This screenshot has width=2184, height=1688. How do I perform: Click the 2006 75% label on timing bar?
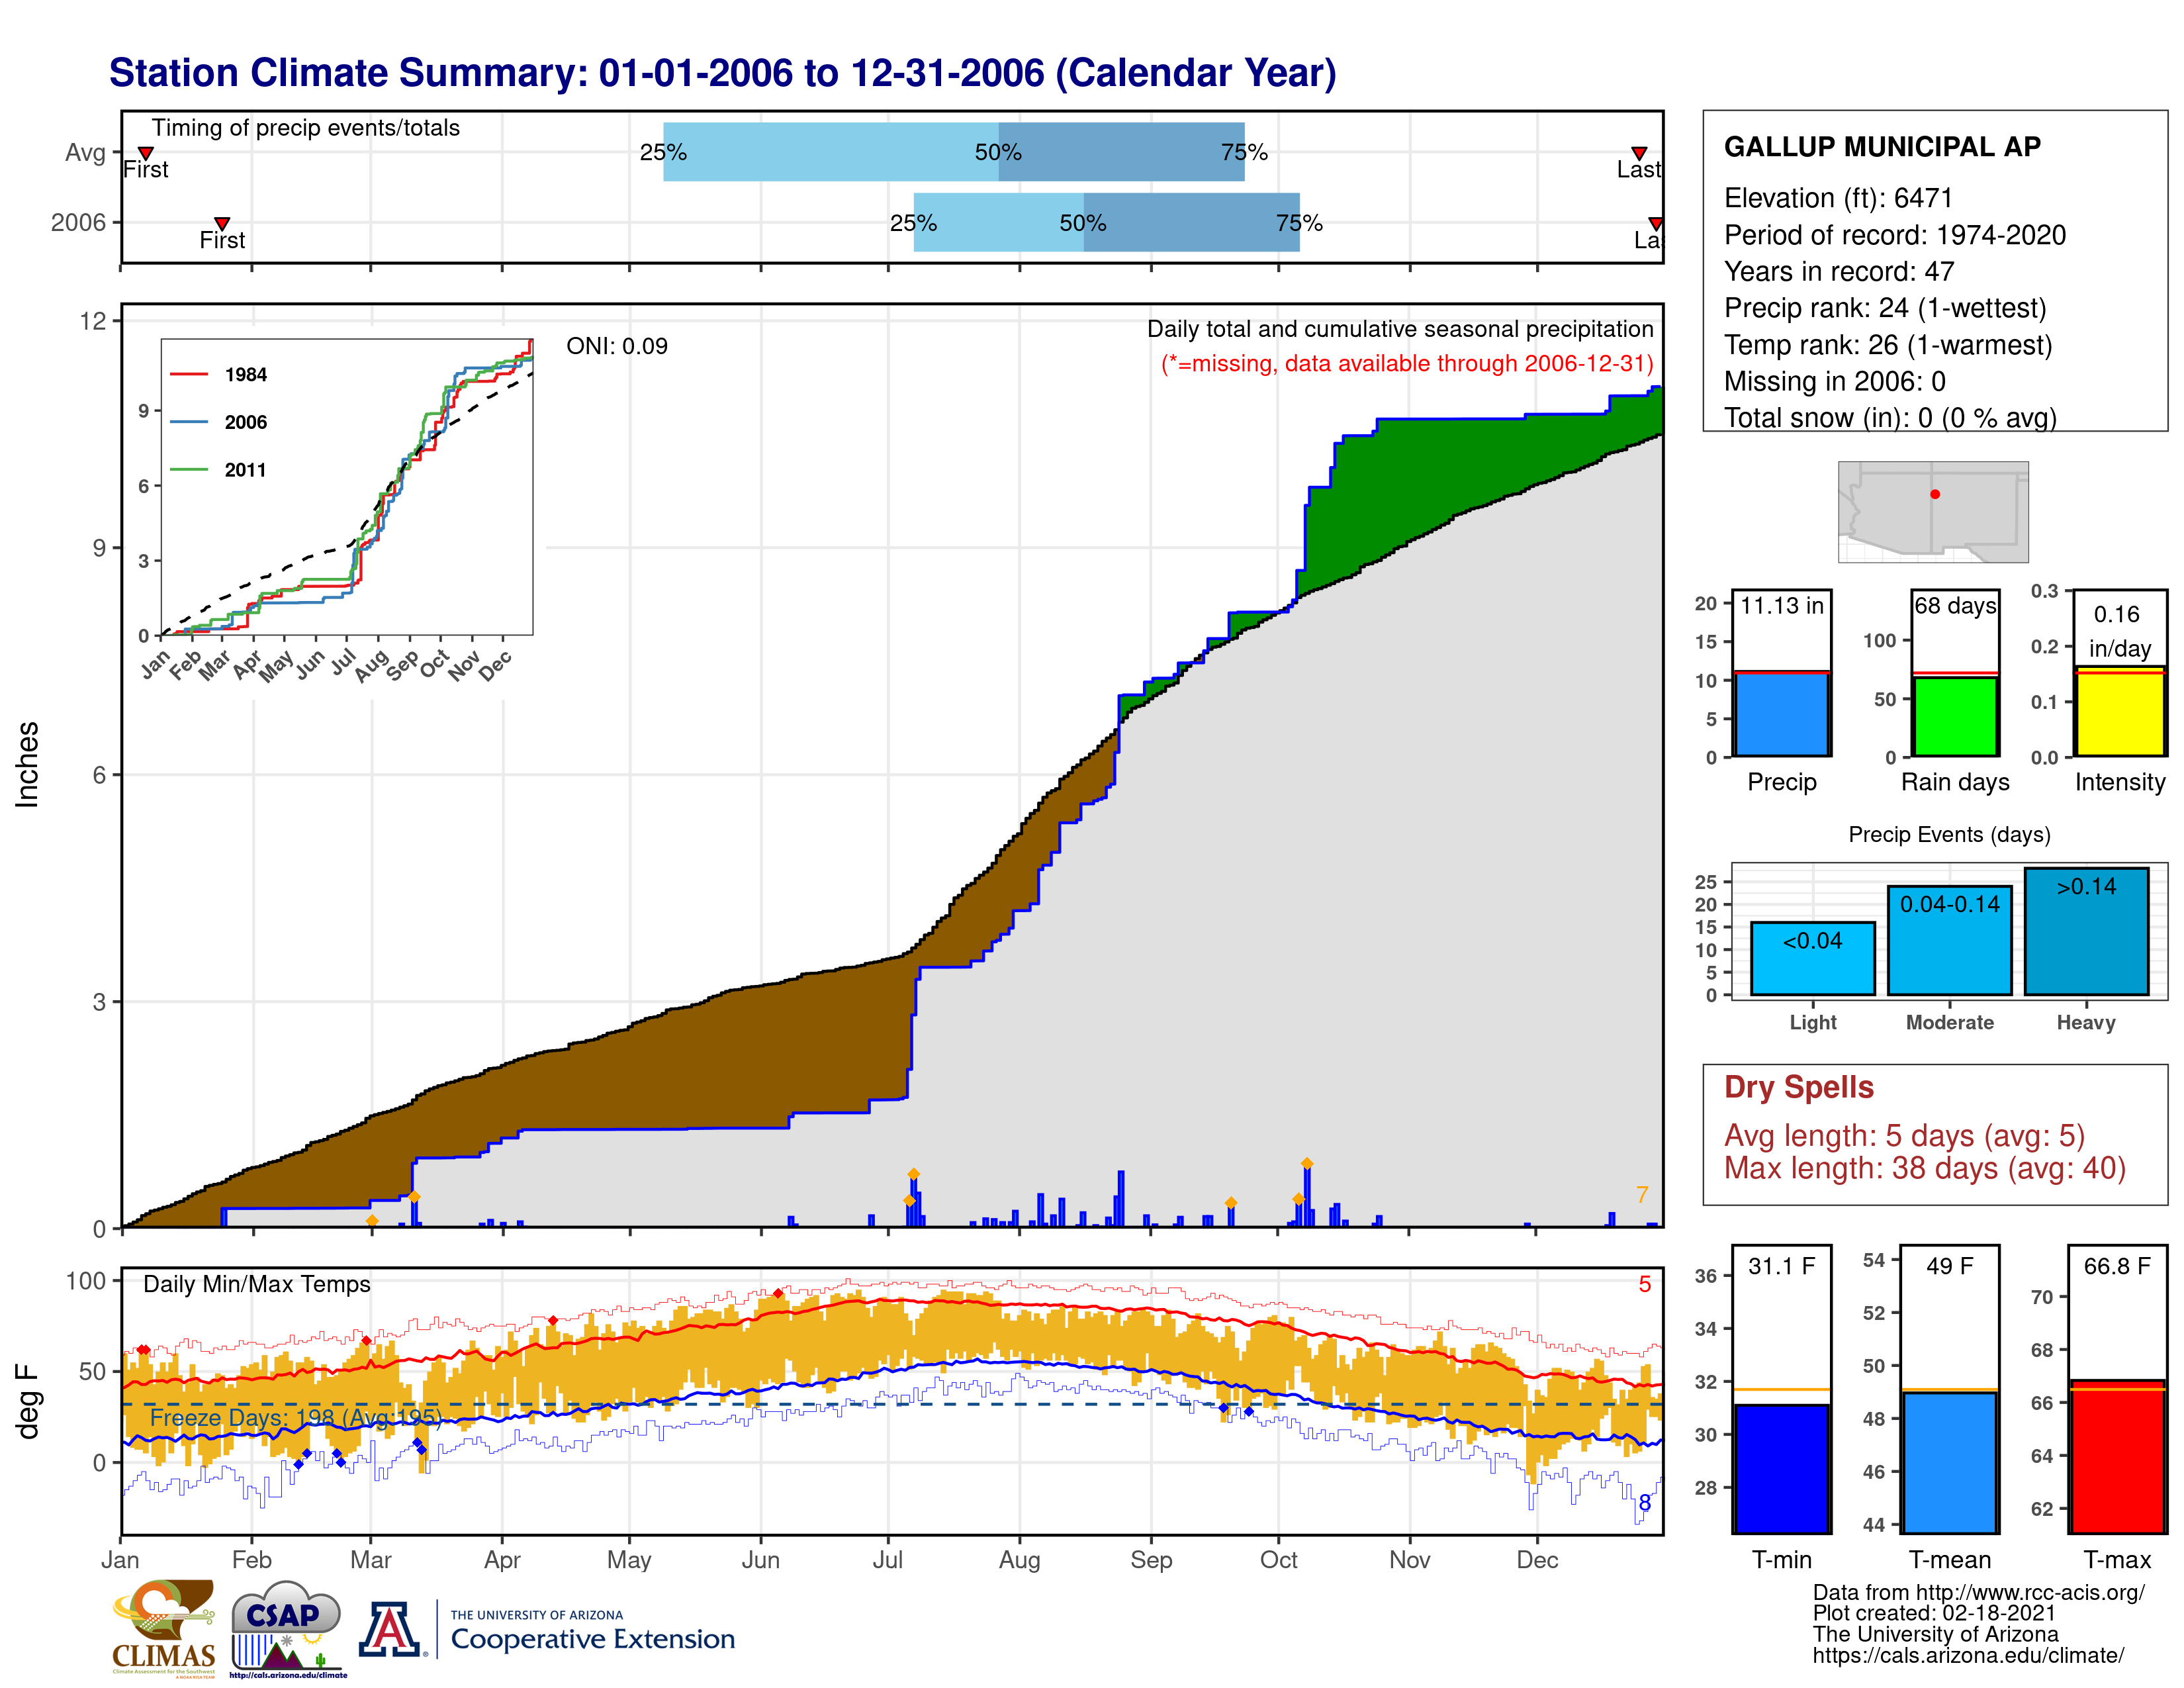pos(1299,223)
